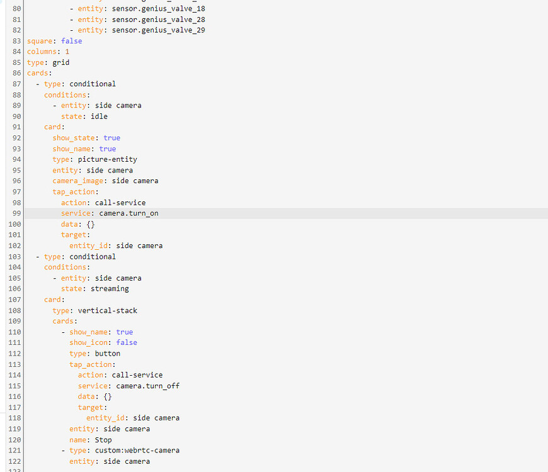Click line number 110 in the gutter
The image size is (548, 472).
[14, 332]
